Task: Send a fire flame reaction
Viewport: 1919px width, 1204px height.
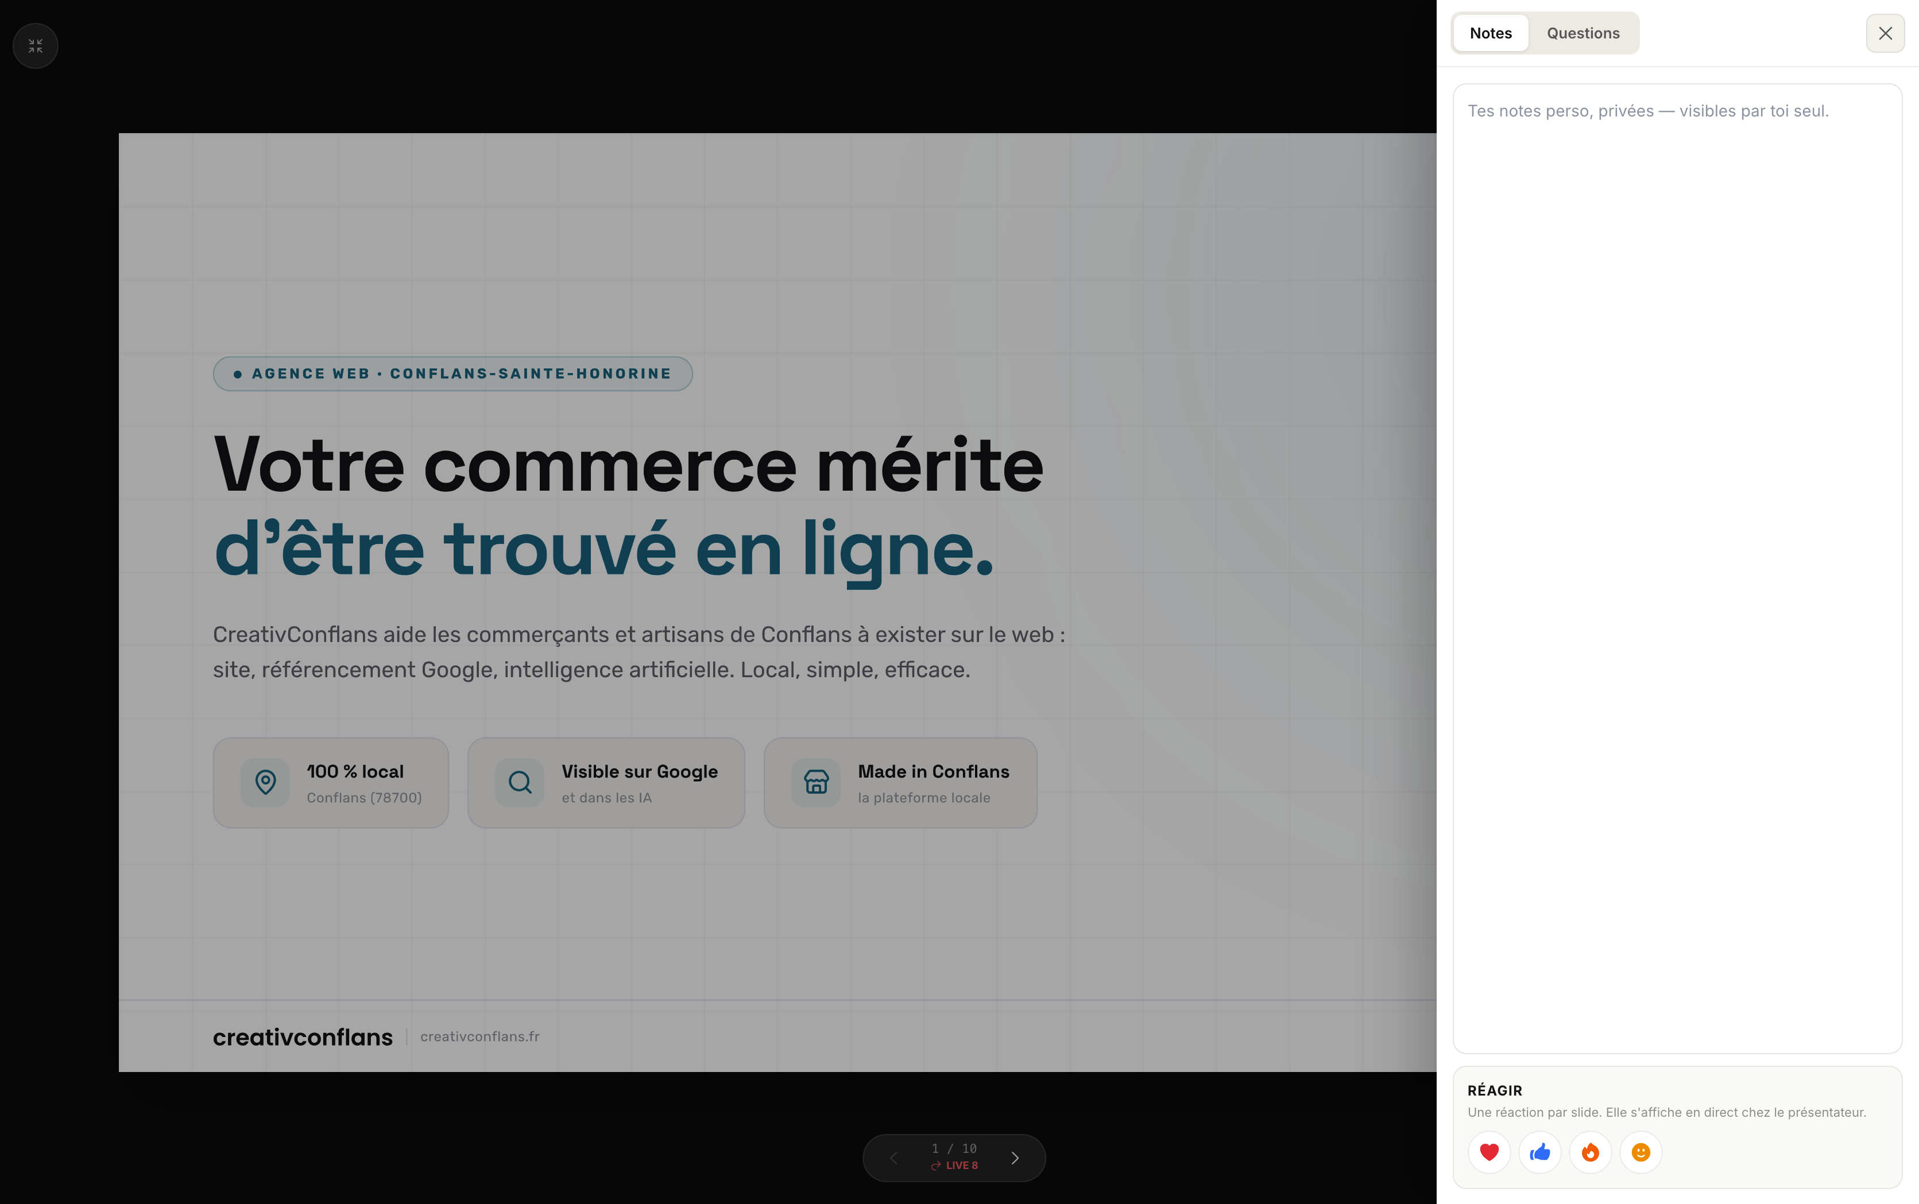Action: point(1590,1152)
